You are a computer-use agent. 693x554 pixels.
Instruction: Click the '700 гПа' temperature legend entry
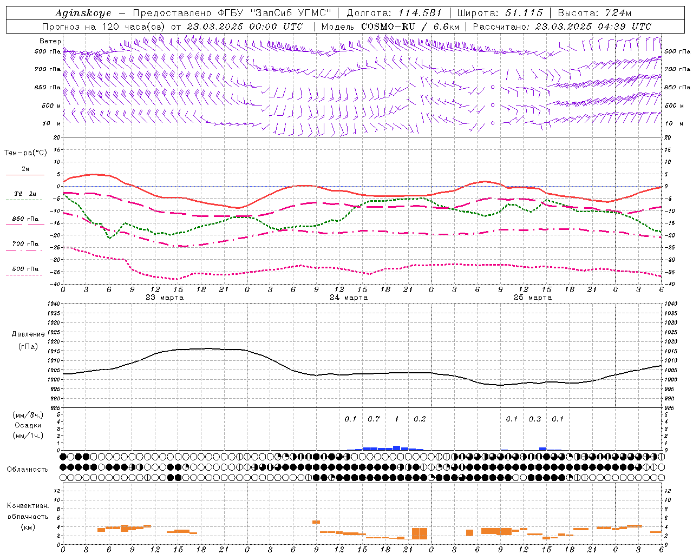click(25, 244)
